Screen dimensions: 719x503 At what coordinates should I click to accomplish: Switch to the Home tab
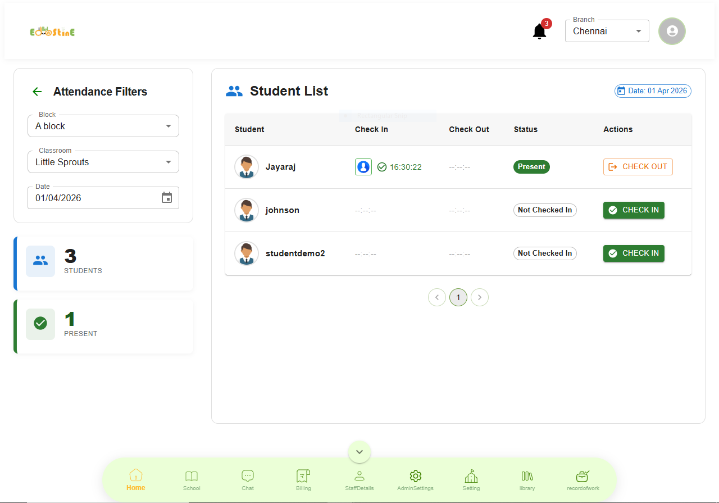coord(136,481)
